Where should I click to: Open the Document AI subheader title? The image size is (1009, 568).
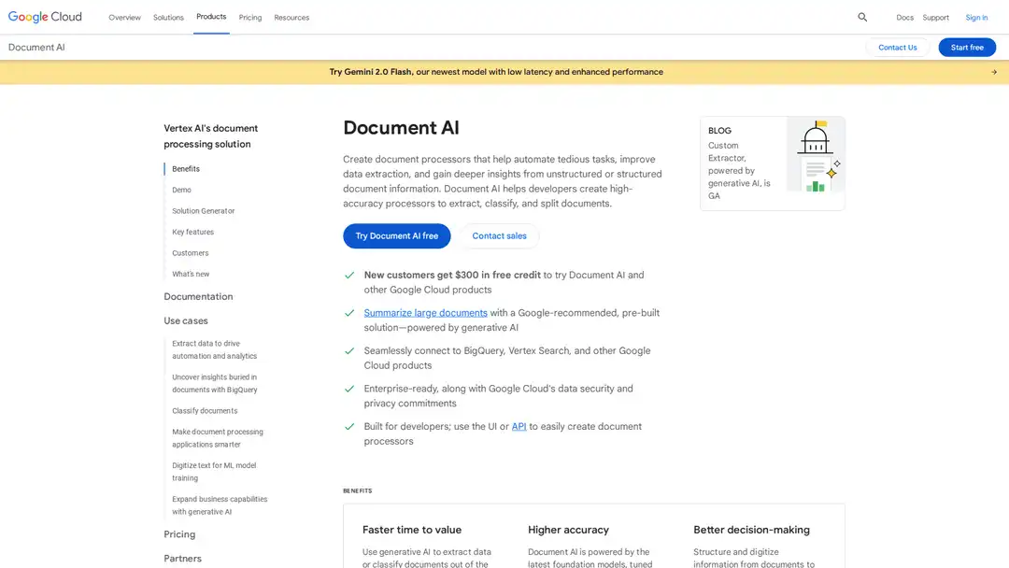(36, 47)
